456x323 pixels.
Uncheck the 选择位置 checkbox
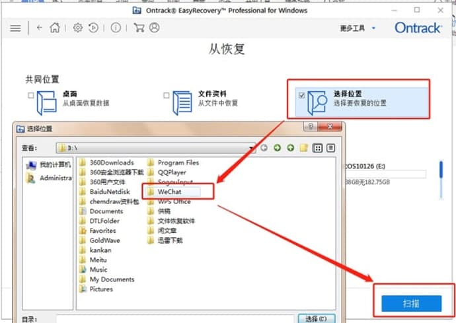(x=301, y=95)
